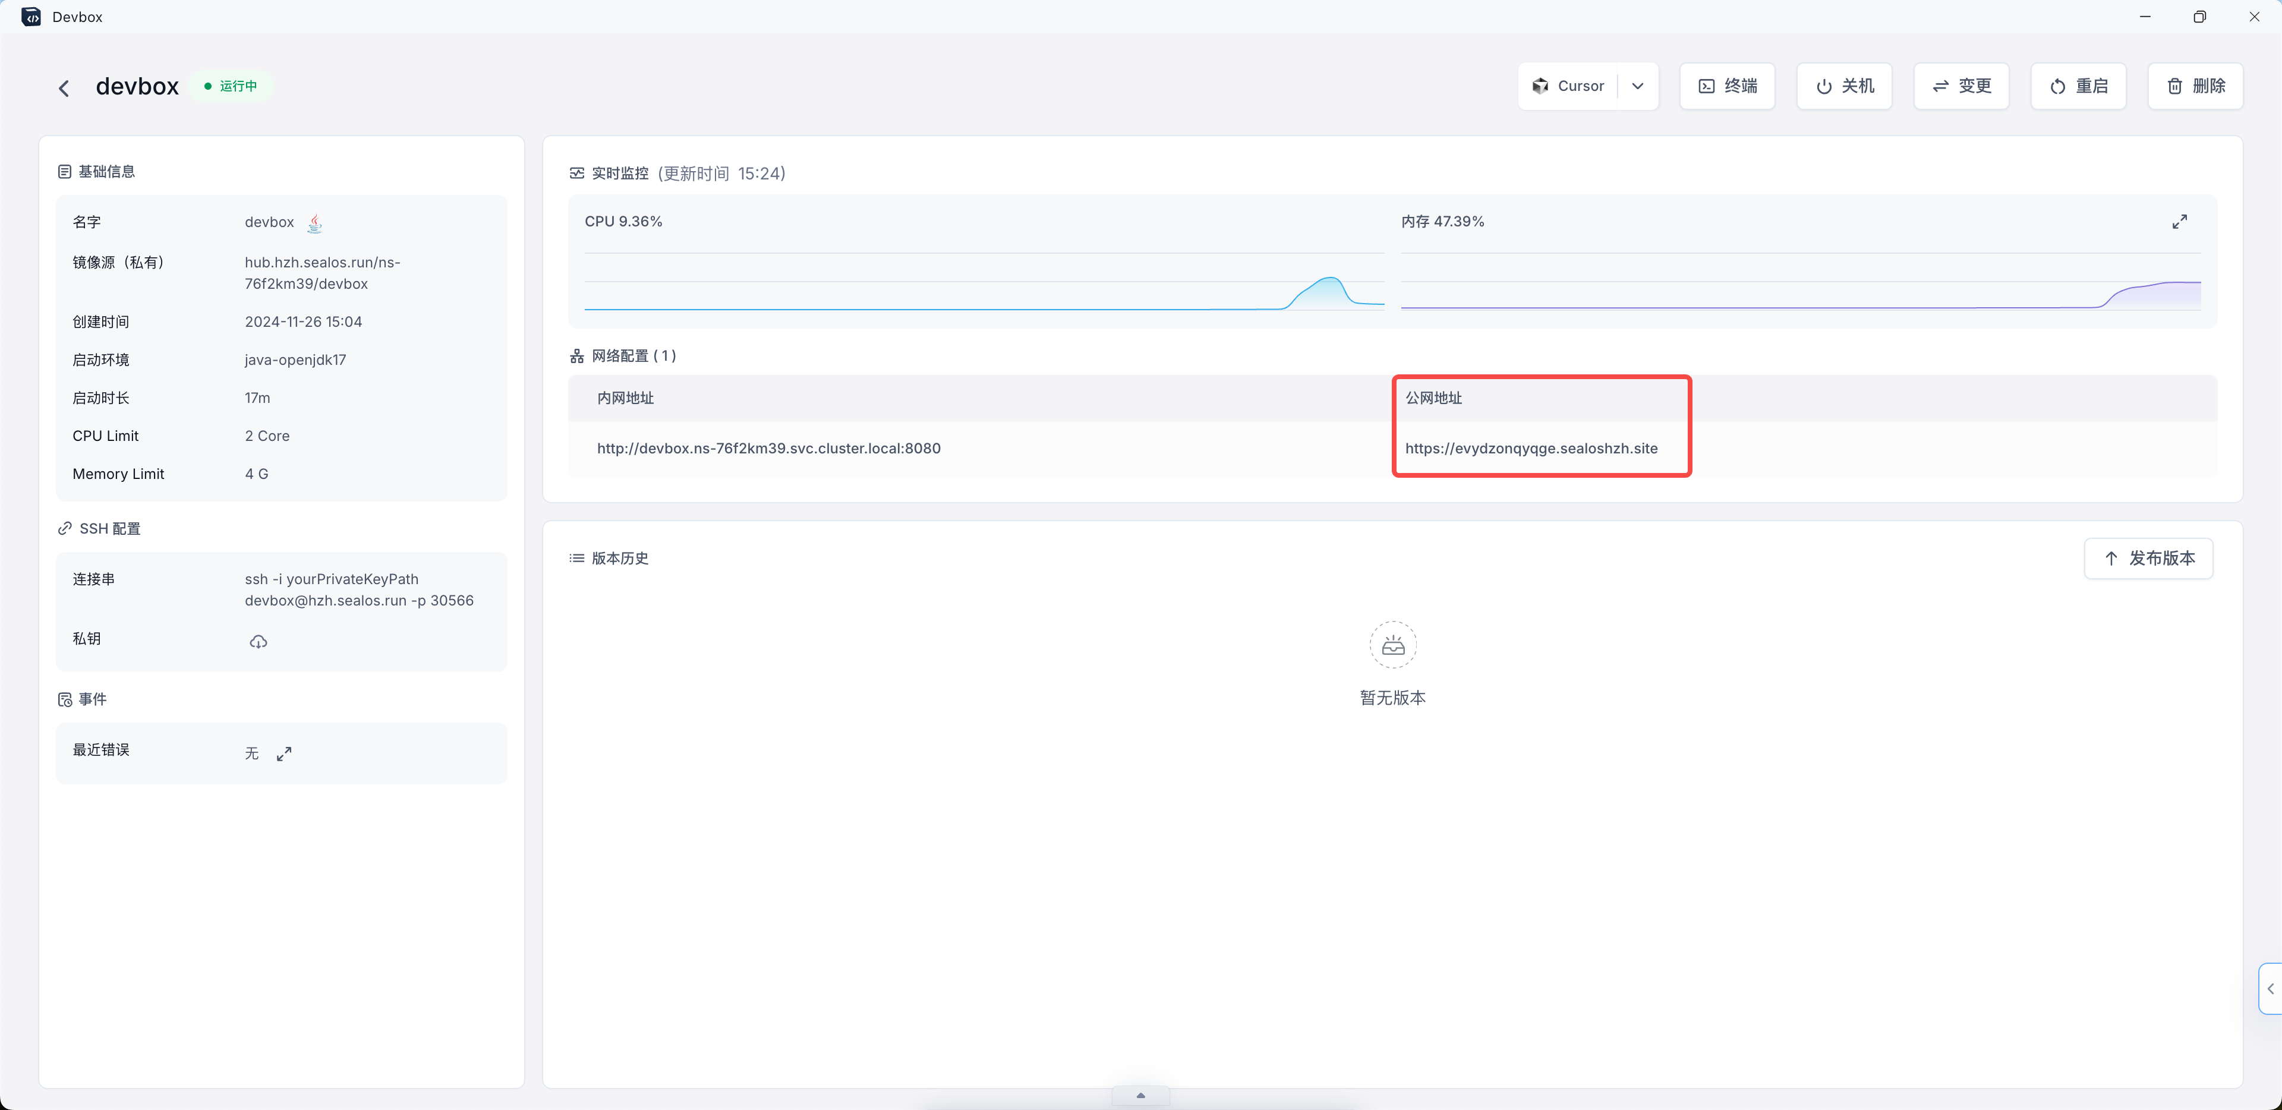Click the 事件 events section icon
The height and width of the screenshot is (1110, 2282).
[x=65, y=700]
